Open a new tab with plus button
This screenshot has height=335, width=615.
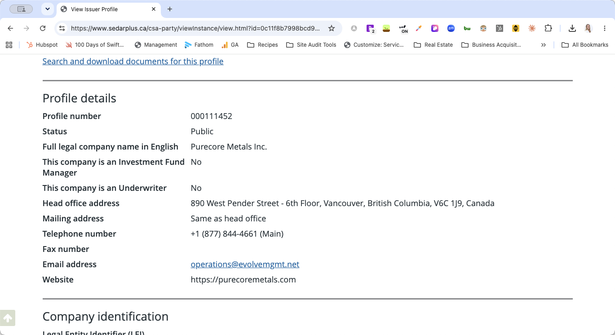(x=170, y=9)
